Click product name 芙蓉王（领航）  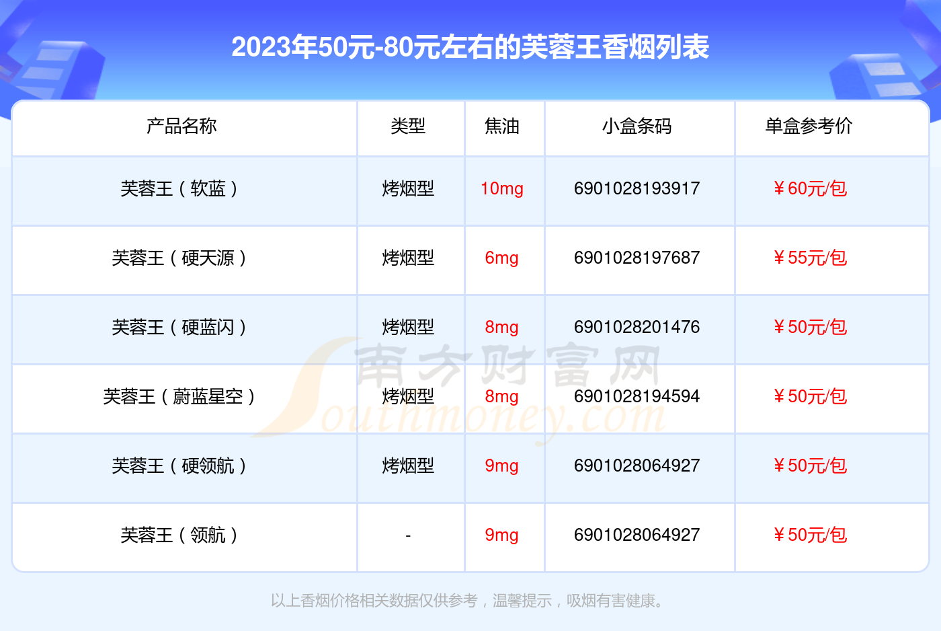point(179,535)
